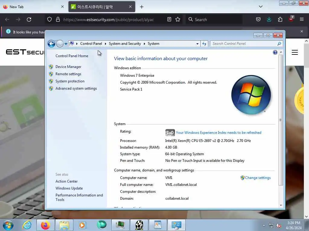The image size is (309, 231).
Task: Select System and Security breadcrumb
Action: click(x=125, y=44)
